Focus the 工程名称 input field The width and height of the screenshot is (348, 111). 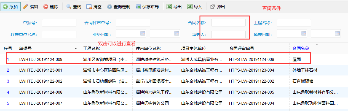tap(294, 23)
